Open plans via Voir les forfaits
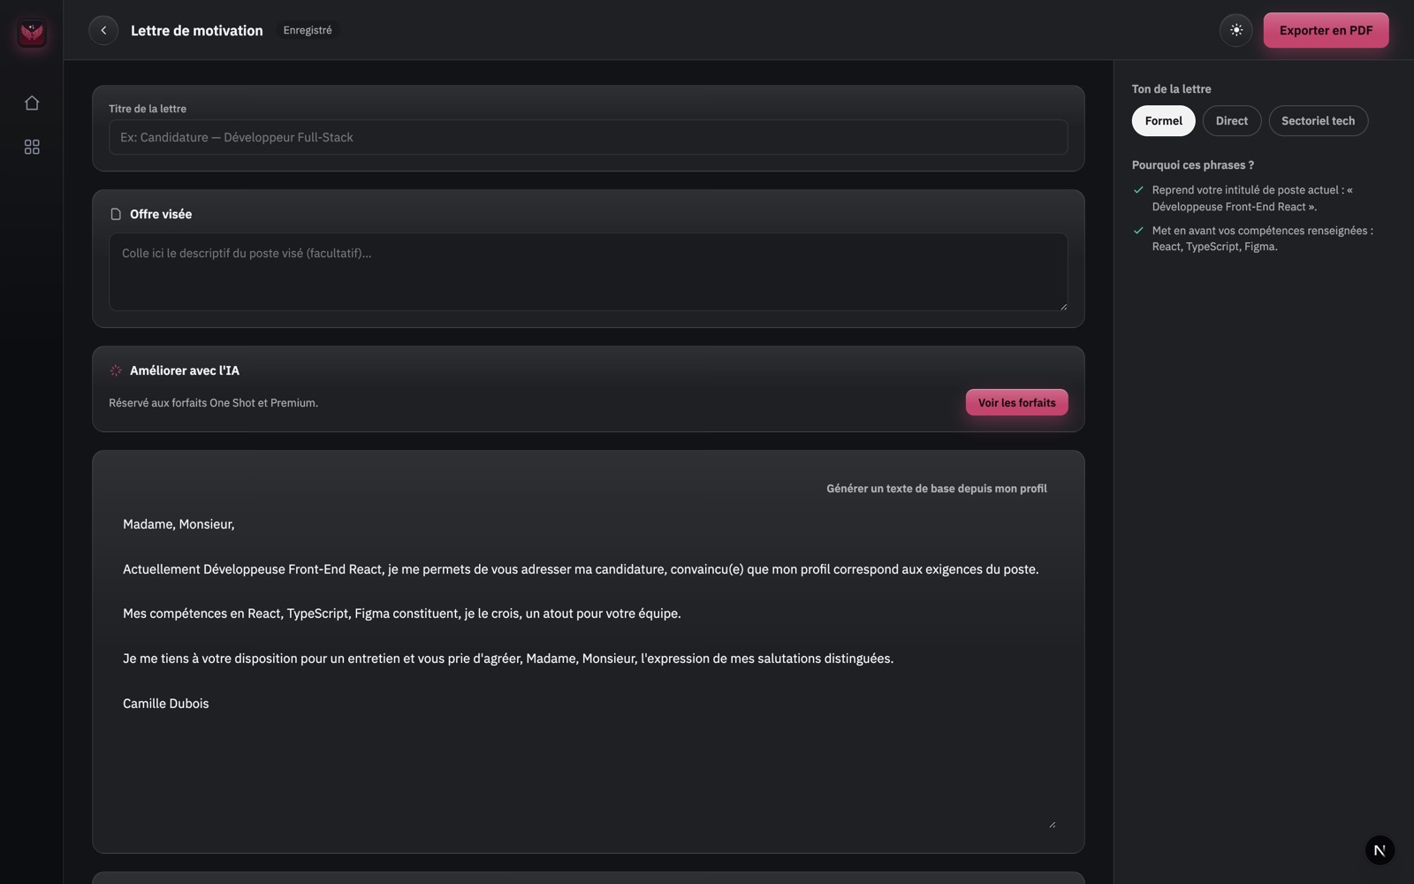 [x=1016, y=402]
